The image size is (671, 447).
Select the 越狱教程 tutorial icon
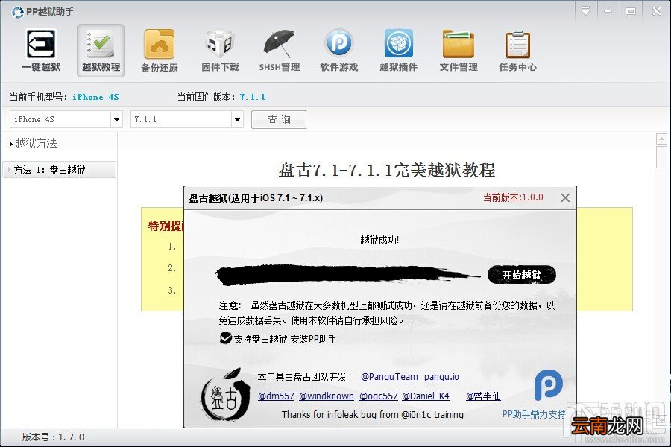[101, 50]
